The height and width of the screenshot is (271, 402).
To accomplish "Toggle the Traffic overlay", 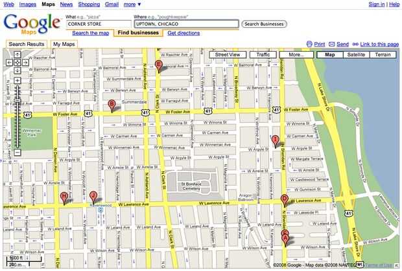I will (x=263, y=55).
